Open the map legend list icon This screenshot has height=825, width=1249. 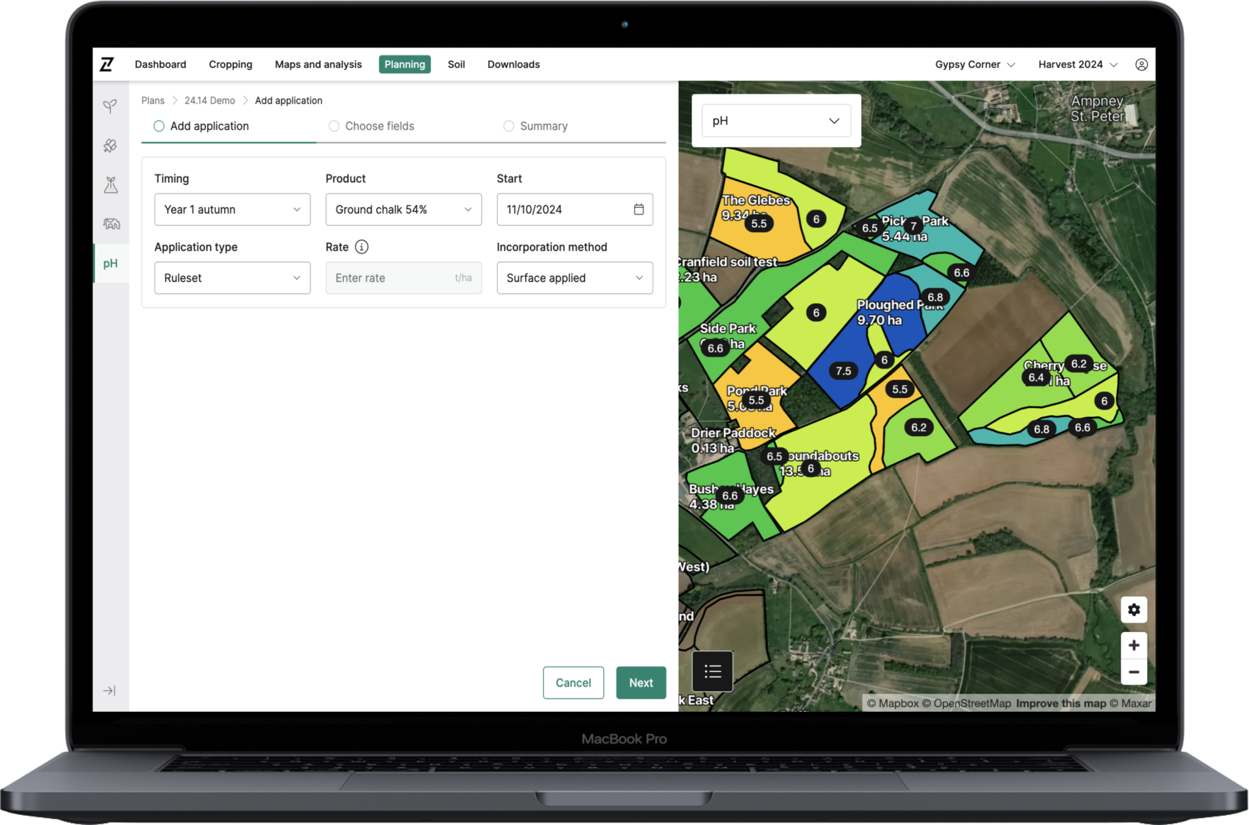(712, 671)
